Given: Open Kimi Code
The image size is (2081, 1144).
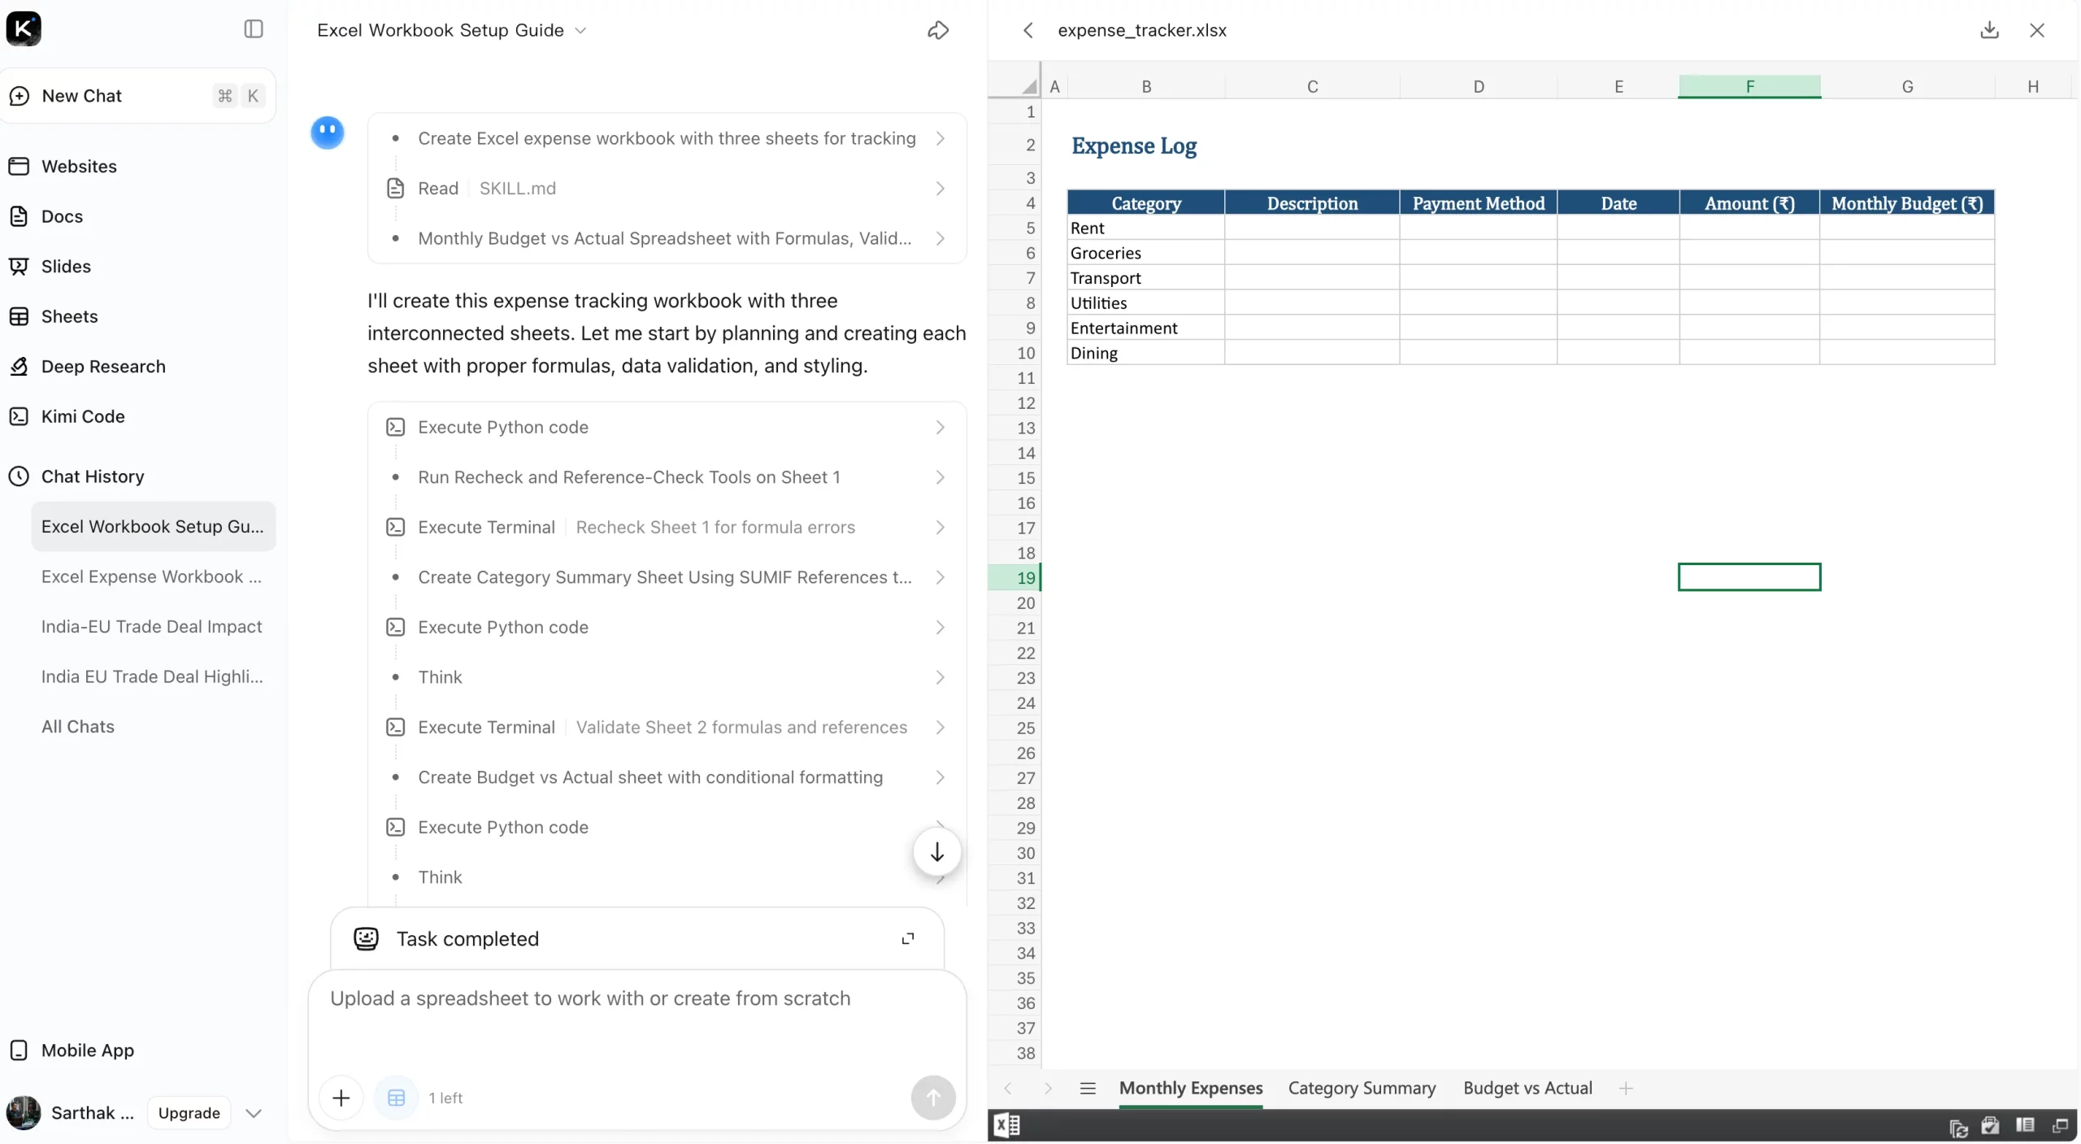Looking at the screenshot, I should (84, 416).
